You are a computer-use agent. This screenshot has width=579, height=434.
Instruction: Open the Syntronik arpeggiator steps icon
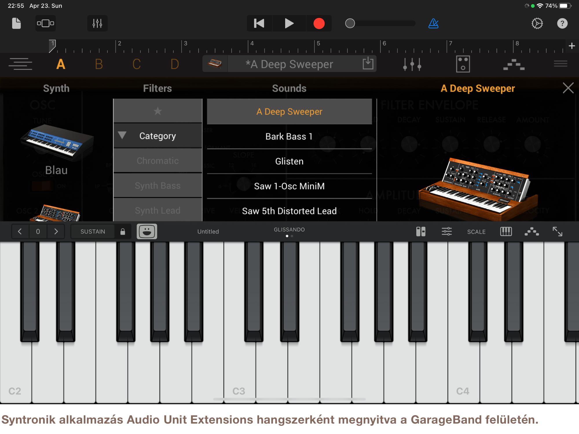[x=514, y=65]
